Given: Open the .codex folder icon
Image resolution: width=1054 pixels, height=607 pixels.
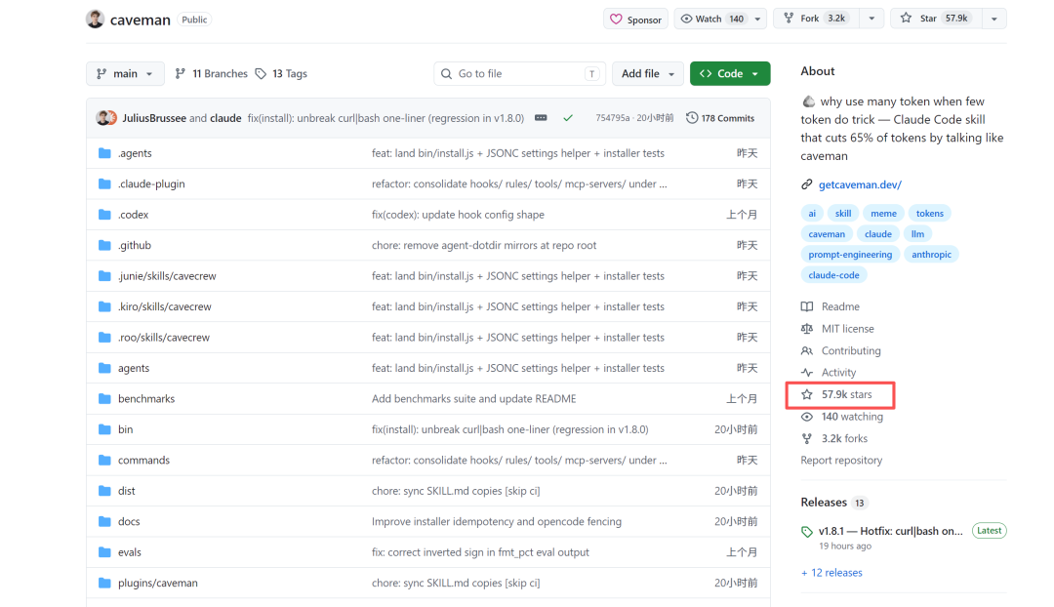Looking at the screenshot, I should [104, 215].
